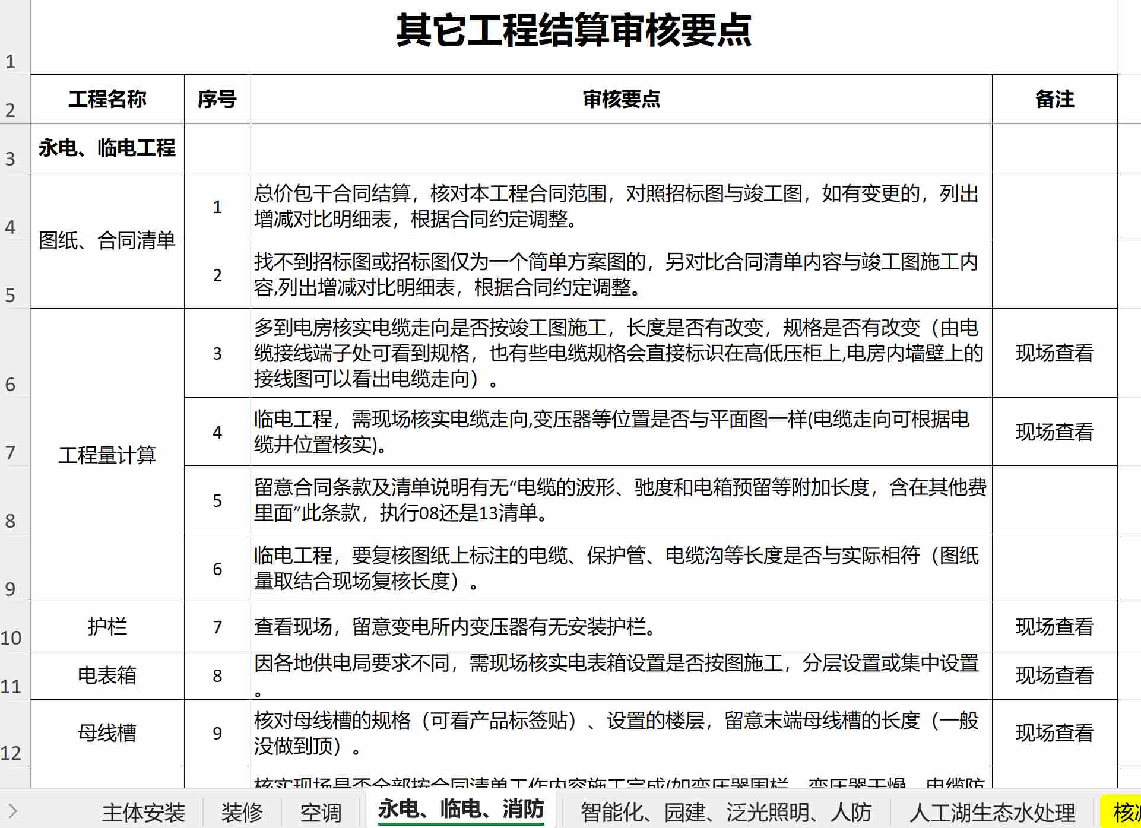The height and width of the screenshot is (828, 1141).
Task: Select the cell starting 临电工程，要复核图纸
Action: pos(622,569)
